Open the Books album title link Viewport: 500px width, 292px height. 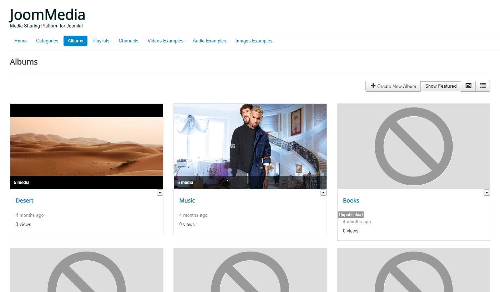click(351, 201)
